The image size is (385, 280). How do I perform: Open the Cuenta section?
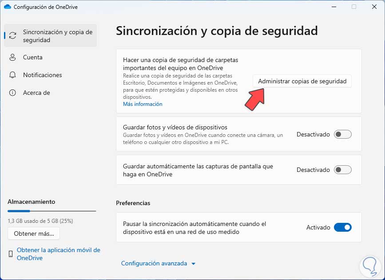point(51,57)
